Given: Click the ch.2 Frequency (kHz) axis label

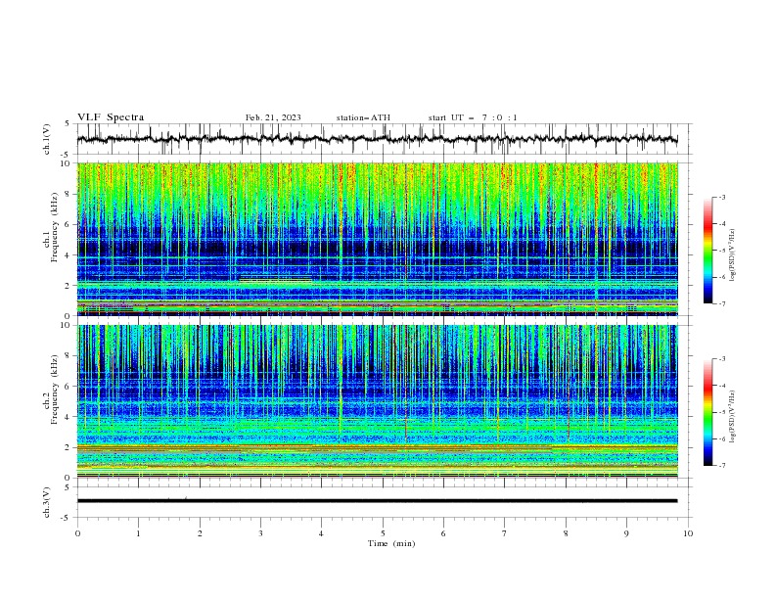Looking at the screenshot, I should 51,390.
